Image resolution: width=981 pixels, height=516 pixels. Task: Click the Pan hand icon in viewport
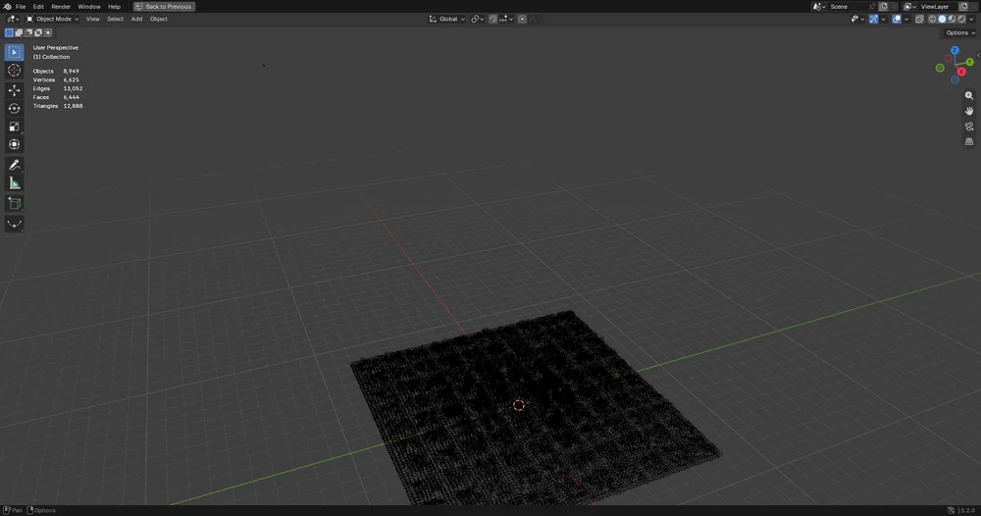[969, 111]
